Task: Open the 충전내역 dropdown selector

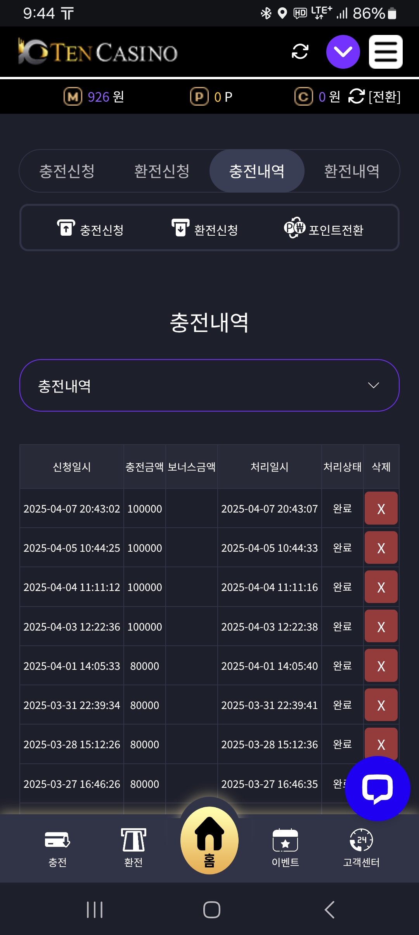Action: coord(209,386)
